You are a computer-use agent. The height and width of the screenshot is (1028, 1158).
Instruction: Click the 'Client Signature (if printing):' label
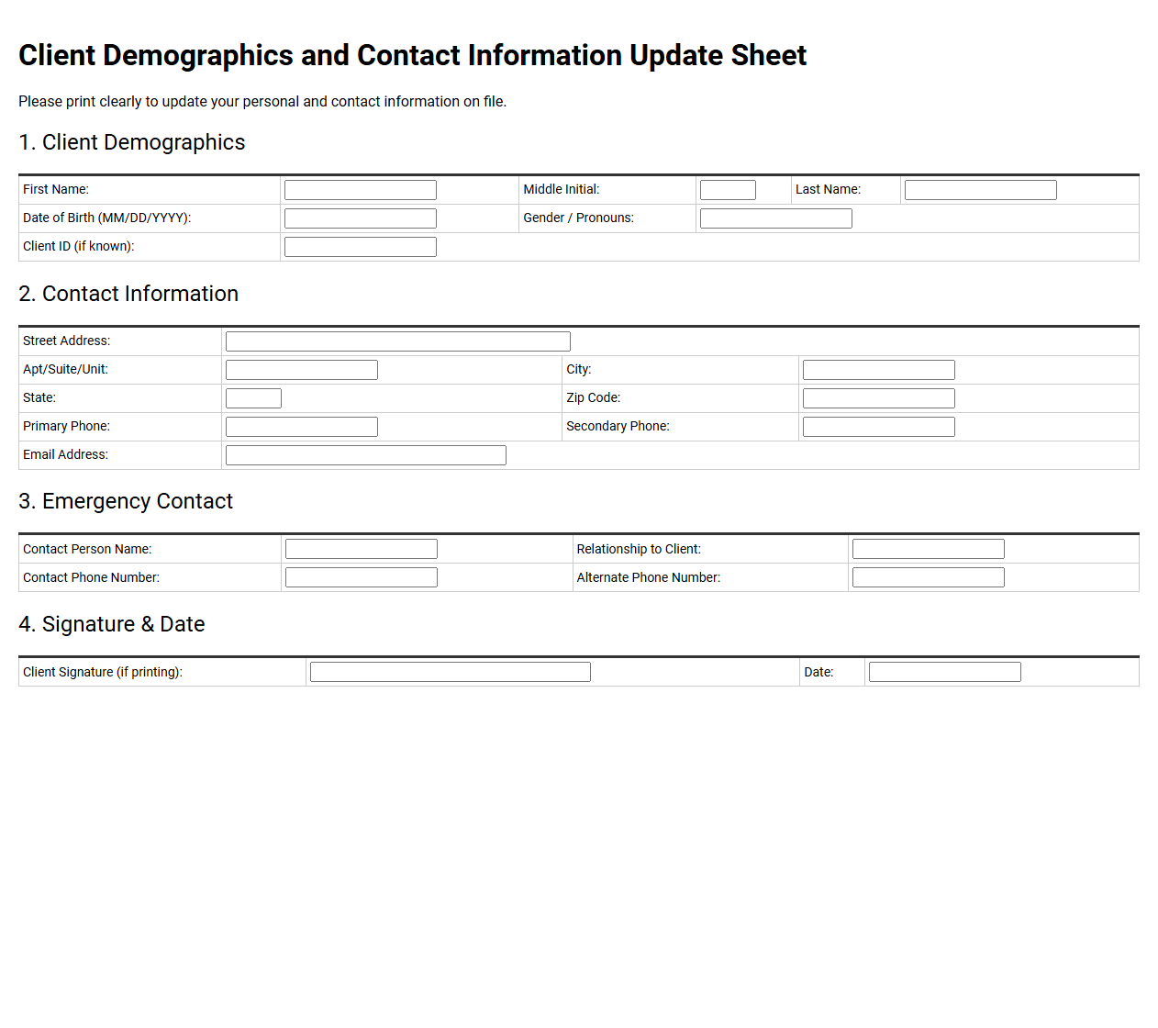coord(103,672)
